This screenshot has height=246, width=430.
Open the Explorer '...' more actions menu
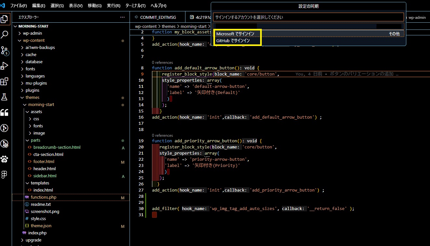click(x=122, y=17)
